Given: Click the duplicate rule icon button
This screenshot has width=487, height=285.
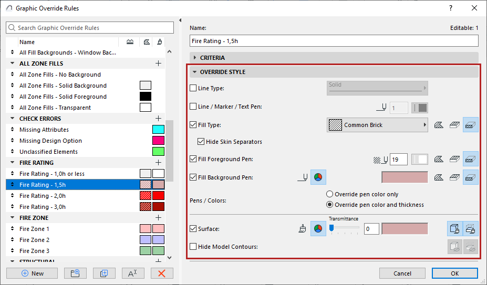Looking at the screenshot, I should tap(104, 273).
